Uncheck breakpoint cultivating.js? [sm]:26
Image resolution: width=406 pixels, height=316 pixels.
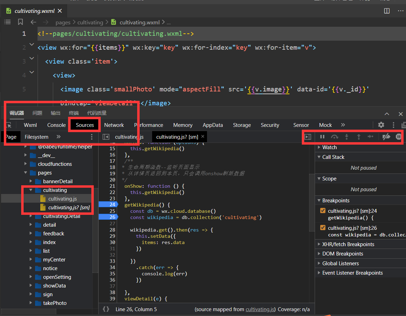pyautogui.click(x=323, y=228)
